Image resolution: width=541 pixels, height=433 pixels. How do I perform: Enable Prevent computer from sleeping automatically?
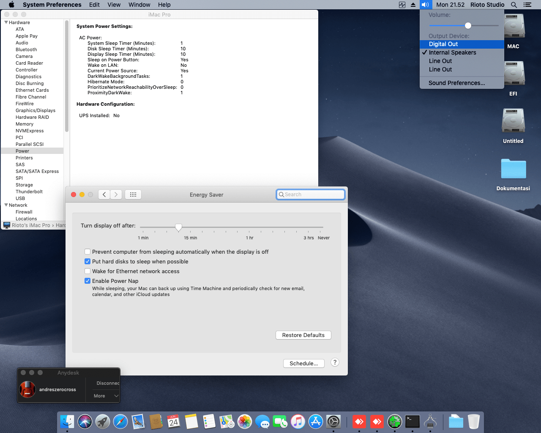click(87, 252)
